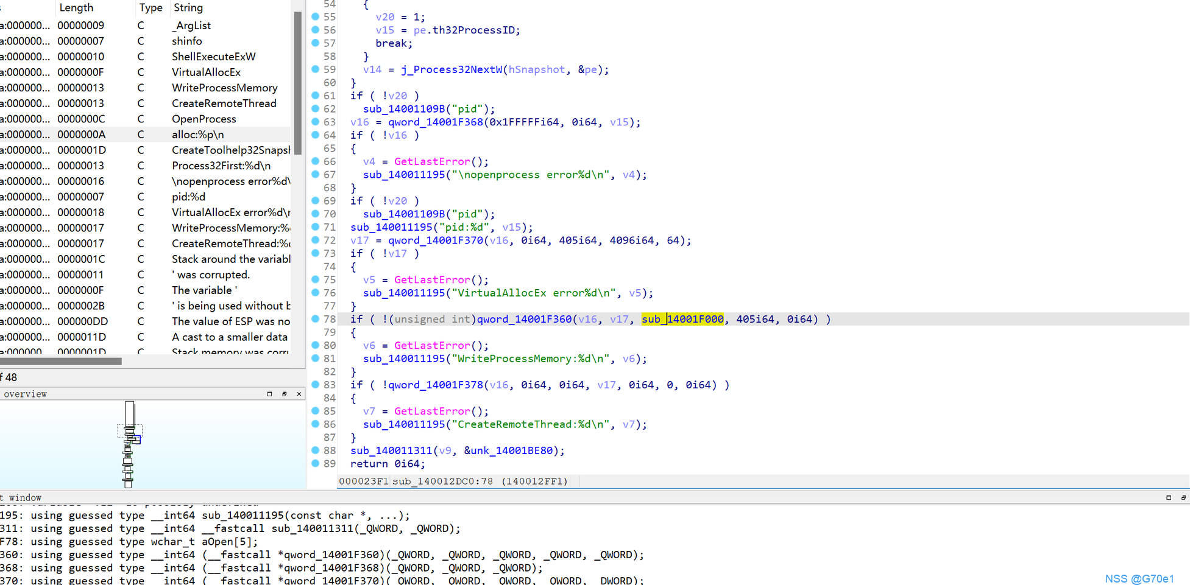This screenshot has height=585, width=1190.
Task: Click j_Process32NextW on line 59
Action: (452, 69)
